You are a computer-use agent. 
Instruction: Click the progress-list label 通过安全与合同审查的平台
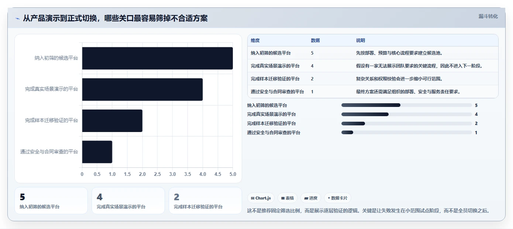tap(273, 132)
